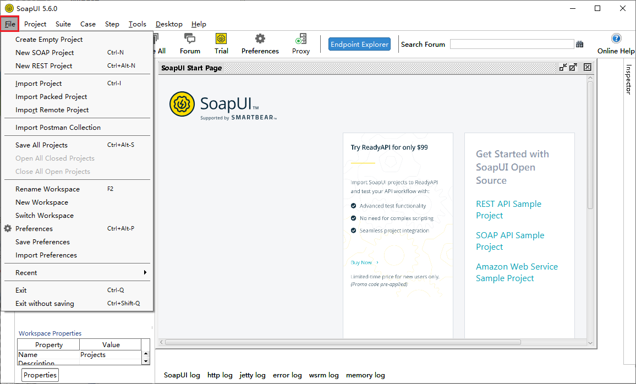Choose Exit menu entry

77,290
